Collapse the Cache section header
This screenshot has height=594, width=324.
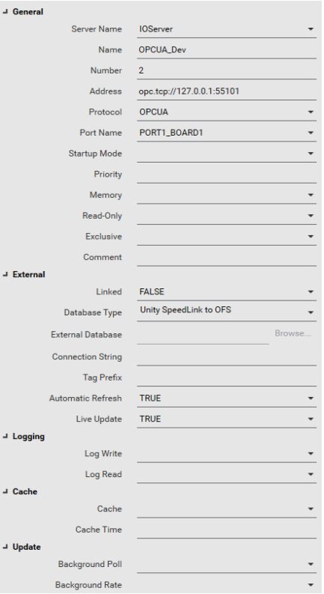coord(5,491)
